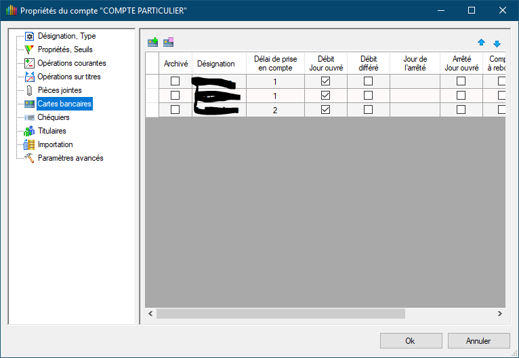
Task: Enable Débit différé in third row
Action: pyautogui.click(x=368, y=110)
